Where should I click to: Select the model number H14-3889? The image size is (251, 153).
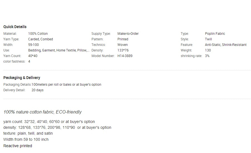click(125, 56)
